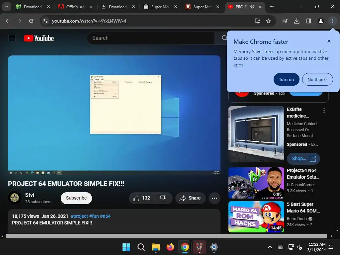340x255 pixels.
Task: Open Project64 from the taskbar
Action: click(x=199, y=247)
